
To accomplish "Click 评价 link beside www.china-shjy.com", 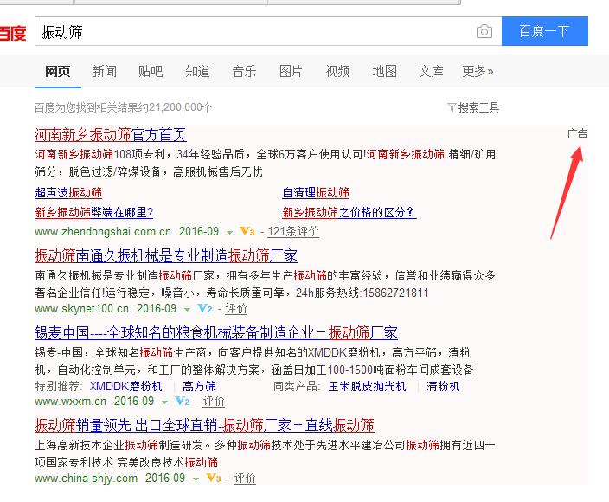I will tap(245, 478).
